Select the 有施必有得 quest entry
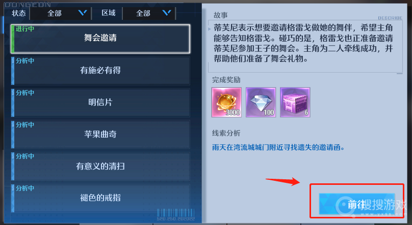Image resolution: width=412 pixels, height=225 pixels. (x=100, y=71)
